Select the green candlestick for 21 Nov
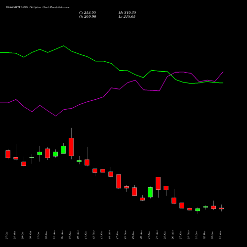 [x=150, y=192]
